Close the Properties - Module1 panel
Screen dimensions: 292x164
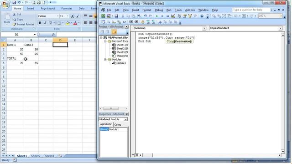click(x=127, y=114)
